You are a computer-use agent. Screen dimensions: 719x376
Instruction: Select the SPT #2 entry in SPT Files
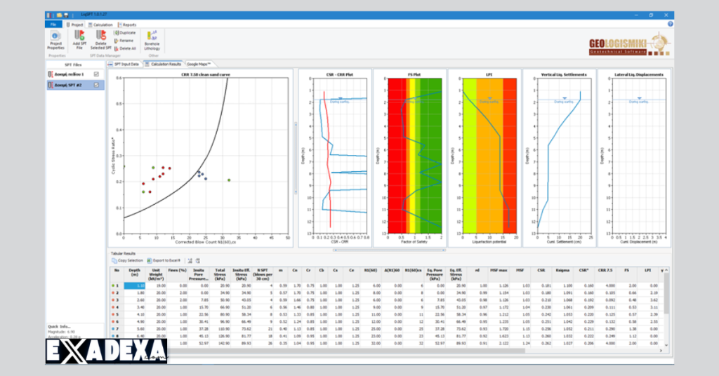coord(69,85)
